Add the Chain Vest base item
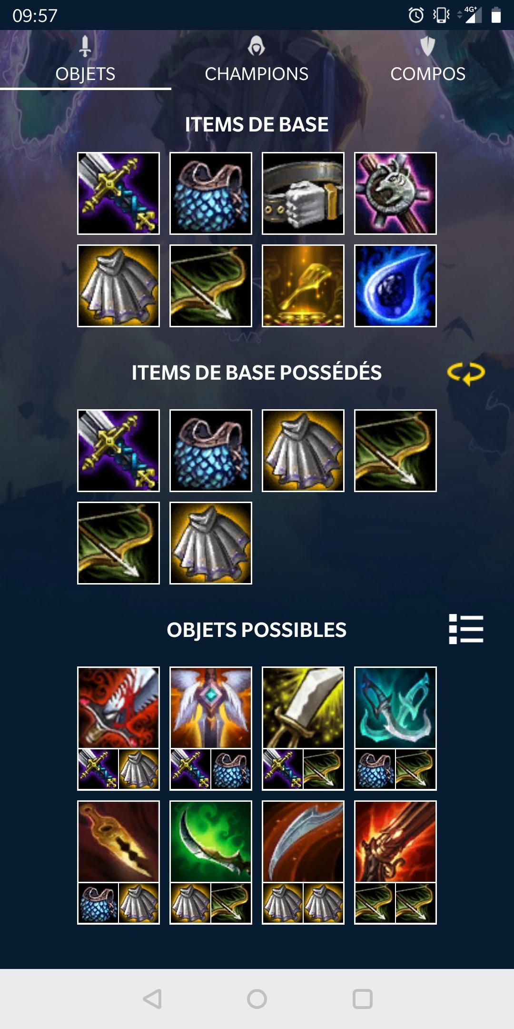The height and width of the screenshot is (1029, 514). pos(211,193)
